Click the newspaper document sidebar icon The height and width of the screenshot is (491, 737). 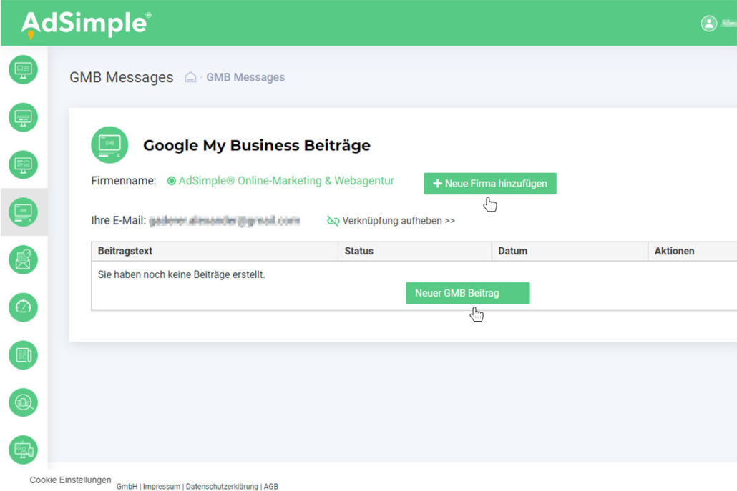pyautogui.click(x=23, y=354)
